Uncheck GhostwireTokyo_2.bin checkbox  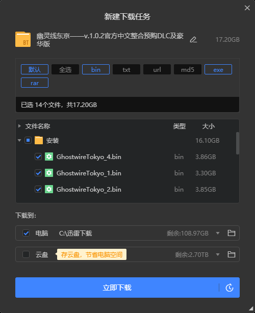click(x=38, y=189)
